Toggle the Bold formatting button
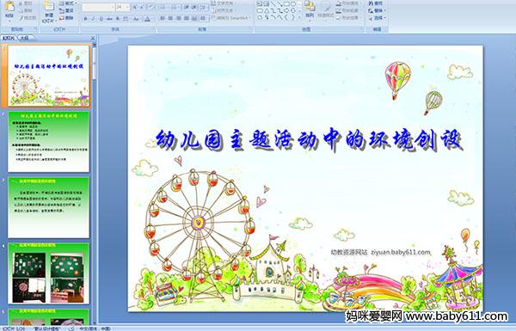The height and width of the screenshot is (331, 516). (x=85, y=19)
